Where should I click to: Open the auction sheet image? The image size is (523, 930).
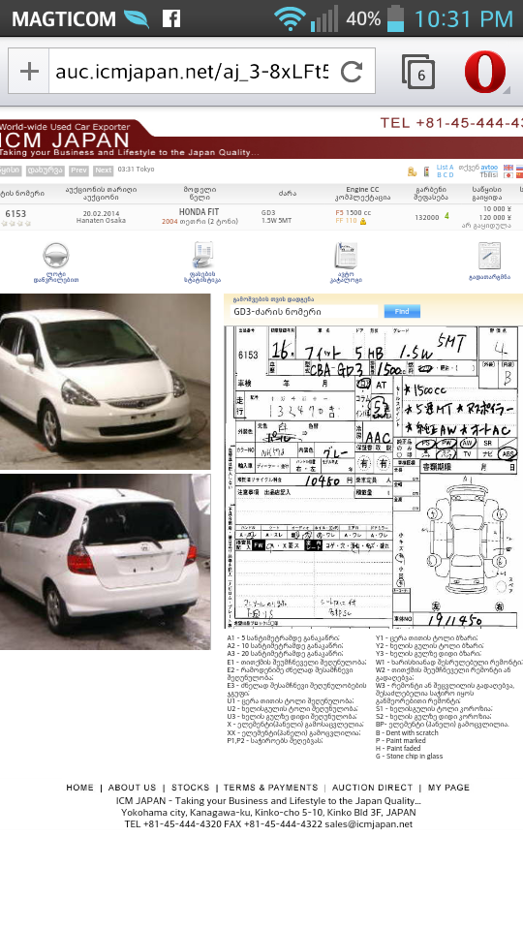(372, 477)
